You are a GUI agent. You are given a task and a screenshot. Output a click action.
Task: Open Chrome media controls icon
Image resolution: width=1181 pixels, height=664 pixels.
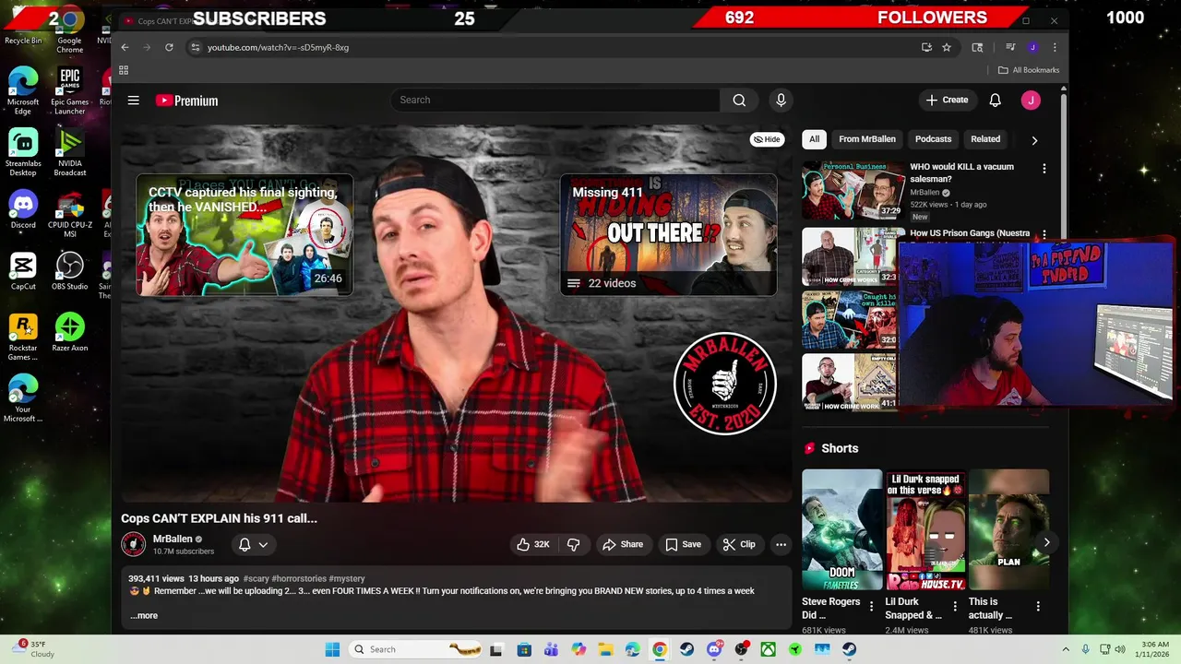pos(1010,47)
